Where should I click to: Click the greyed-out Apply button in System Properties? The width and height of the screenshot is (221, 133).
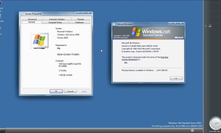point(84,91)
